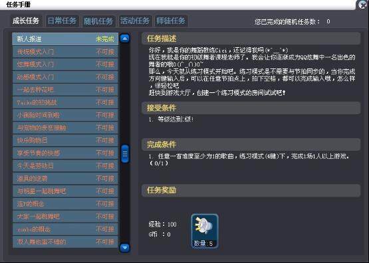Close the 任务手册 window

coord(362,5)
